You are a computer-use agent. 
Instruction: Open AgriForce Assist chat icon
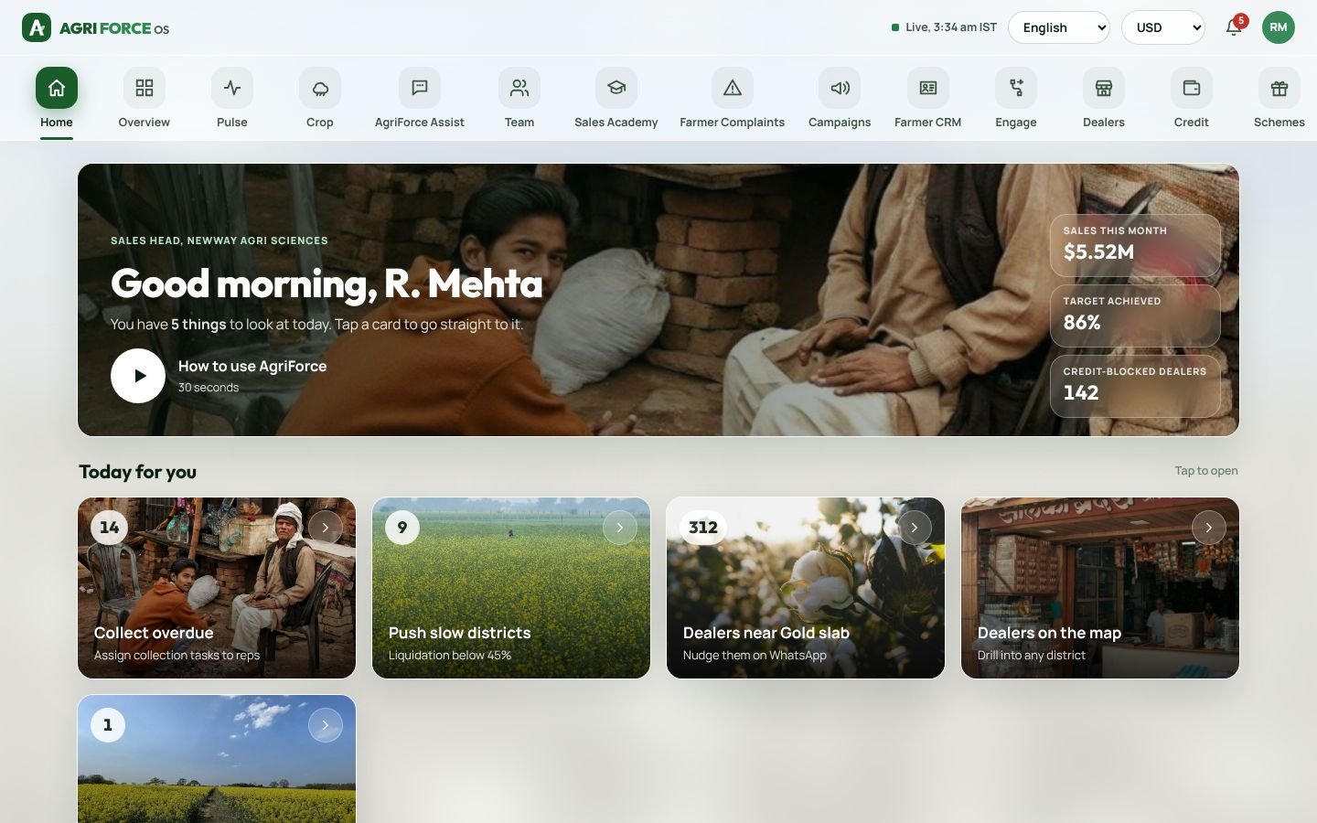pyautogui.click(x=420, y=88)
